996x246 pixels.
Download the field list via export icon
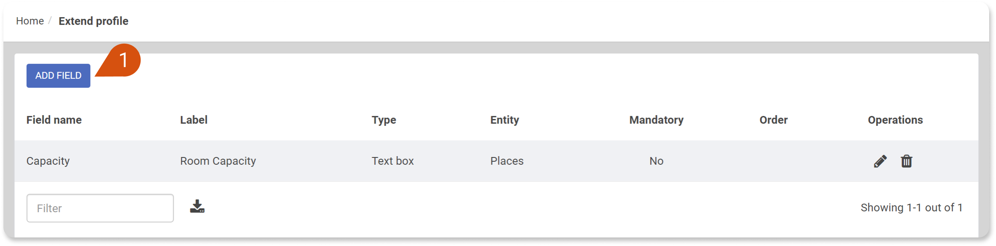coord(197,206)
